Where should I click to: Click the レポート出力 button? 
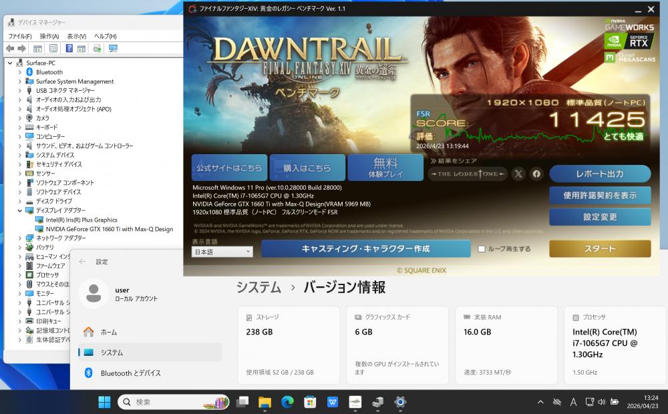point(600,174)
